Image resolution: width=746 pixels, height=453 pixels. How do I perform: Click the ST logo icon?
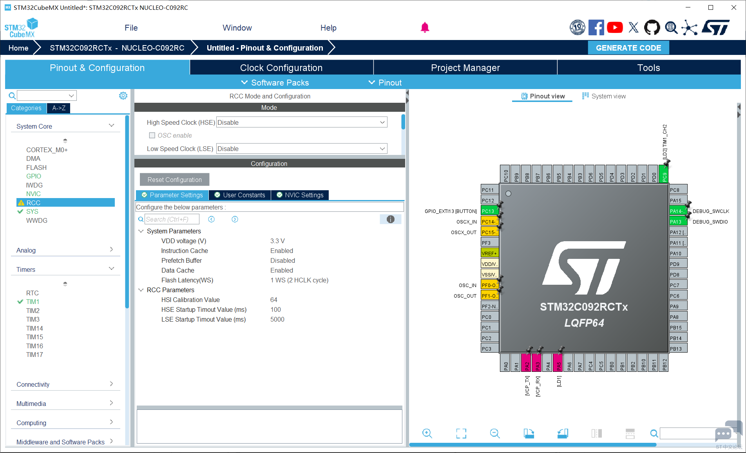pyautogui.click(x=715, y=27)
